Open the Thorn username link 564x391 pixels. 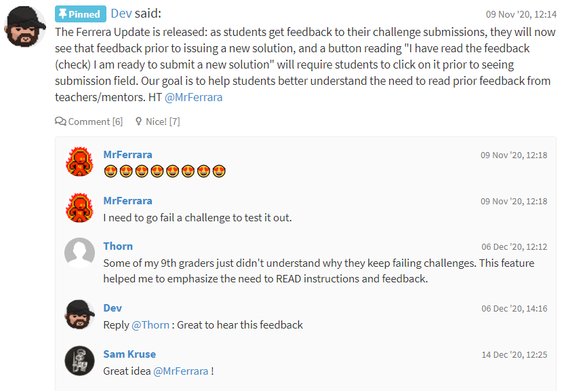pyautogui.click(x=118, y=246)
